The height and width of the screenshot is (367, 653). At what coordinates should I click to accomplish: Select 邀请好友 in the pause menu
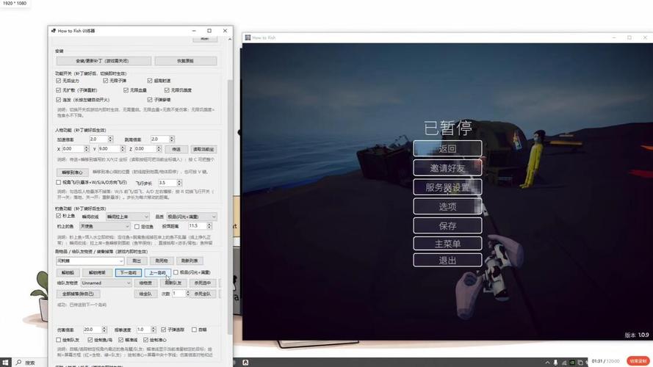447,168
